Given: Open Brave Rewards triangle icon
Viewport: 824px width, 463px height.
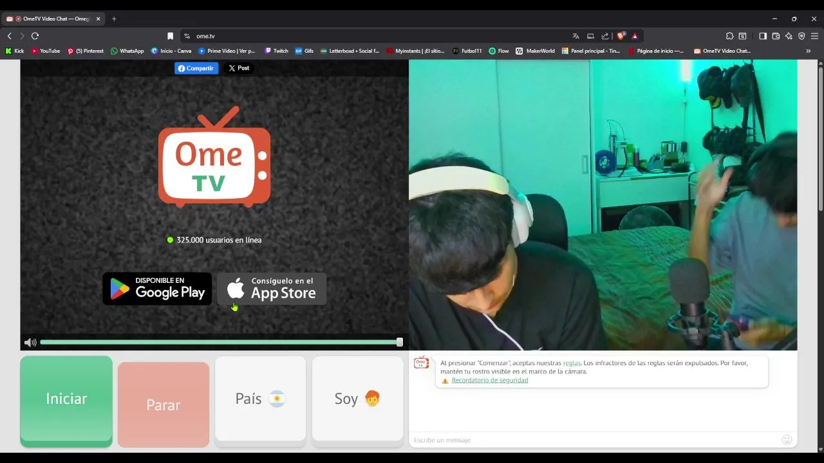Looking at the screenshot, I should [635, 36].
